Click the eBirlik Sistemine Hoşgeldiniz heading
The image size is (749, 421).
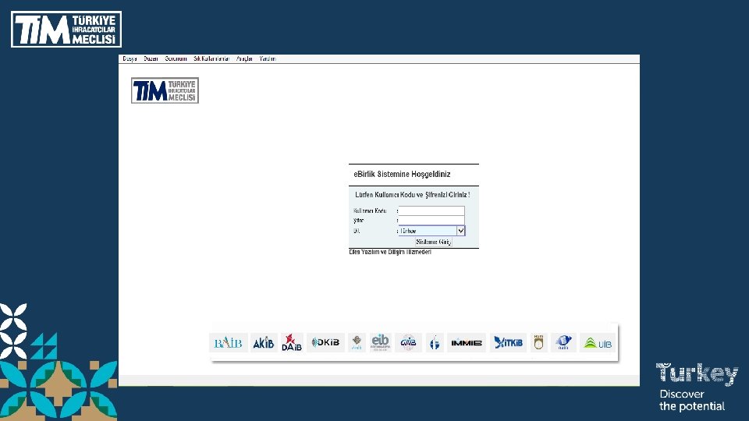point(402,174)
